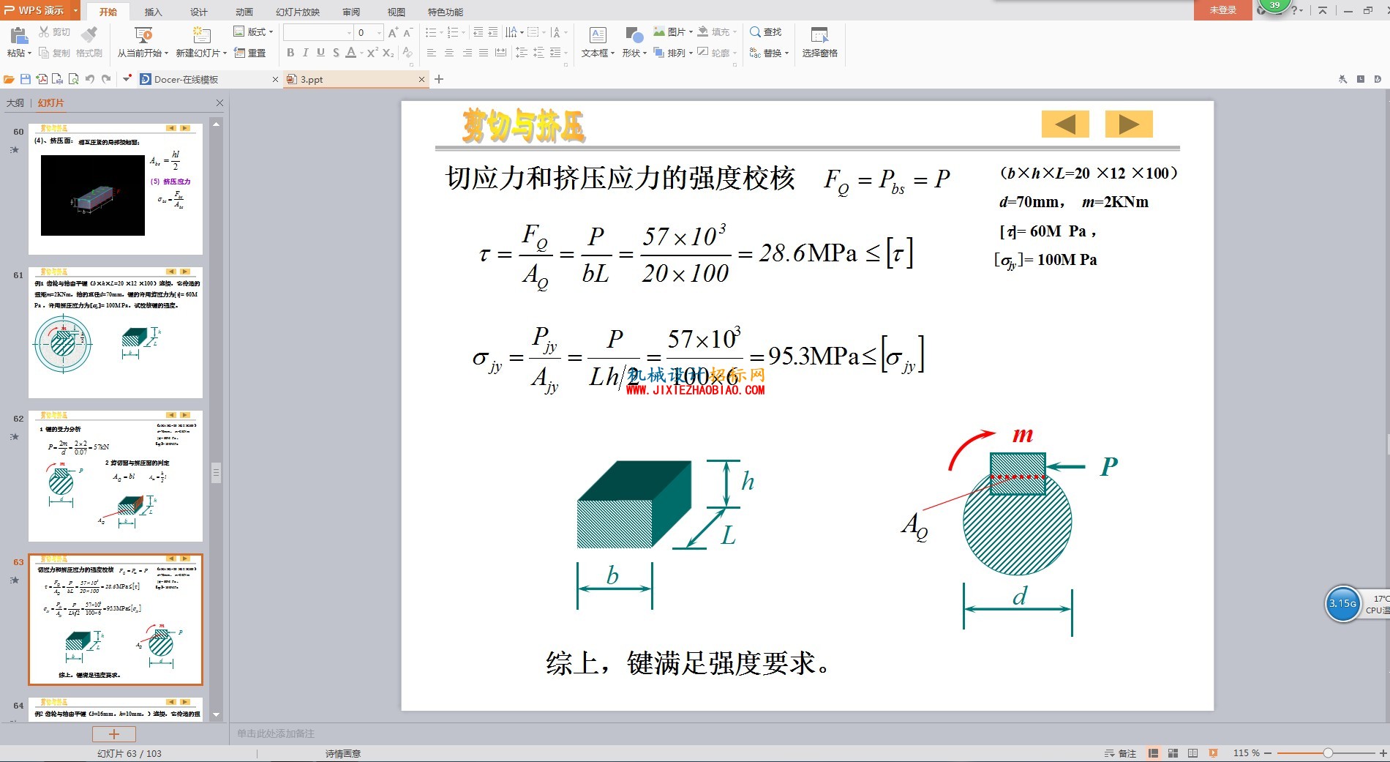
Task: Center align text
Action: (x=449, y=53)
